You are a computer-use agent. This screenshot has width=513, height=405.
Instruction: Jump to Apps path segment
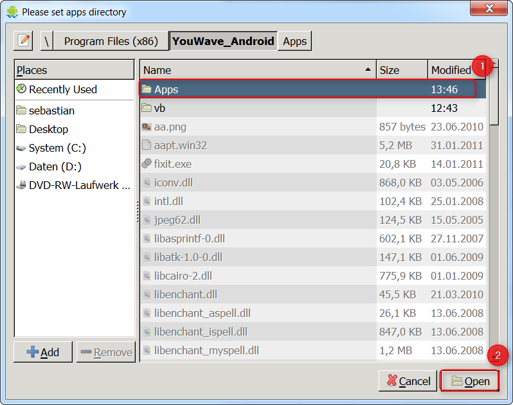294,41
